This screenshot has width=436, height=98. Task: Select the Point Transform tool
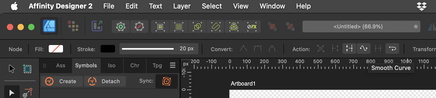pos(28,93)
